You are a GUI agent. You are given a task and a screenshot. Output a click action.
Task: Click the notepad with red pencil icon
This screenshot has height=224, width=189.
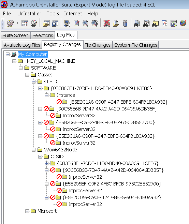[x=77, y=23]
